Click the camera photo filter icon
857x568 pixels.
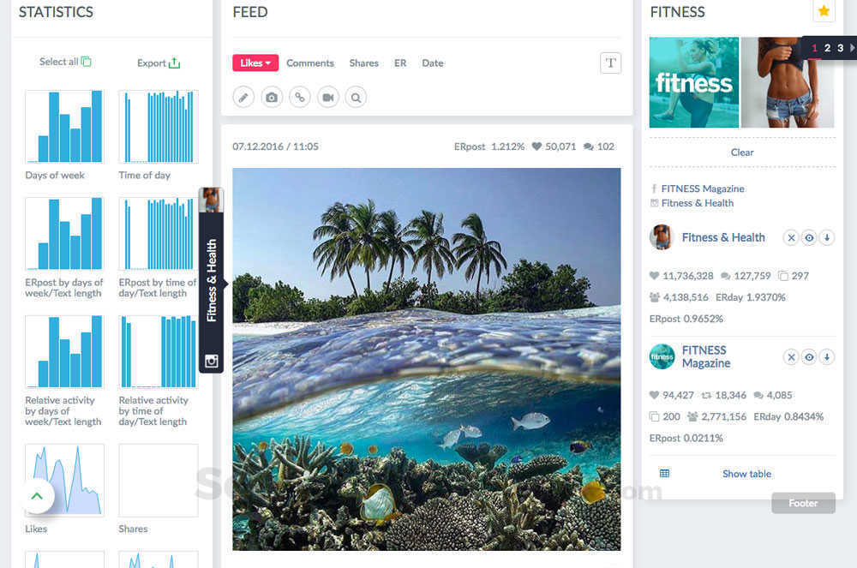pyautogui.click(x=272, y=97)
